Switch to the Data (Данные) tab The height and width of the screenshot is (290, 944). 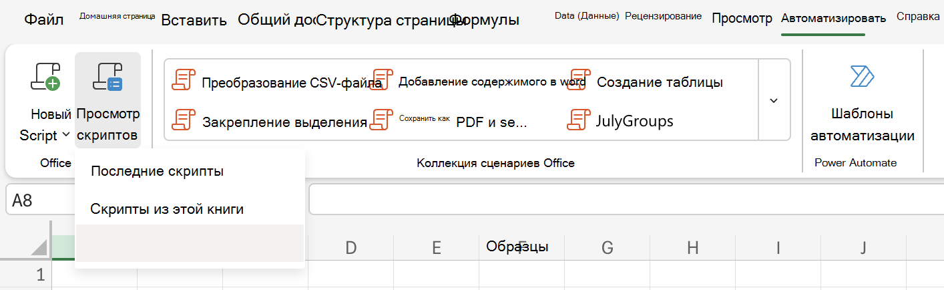587,15
